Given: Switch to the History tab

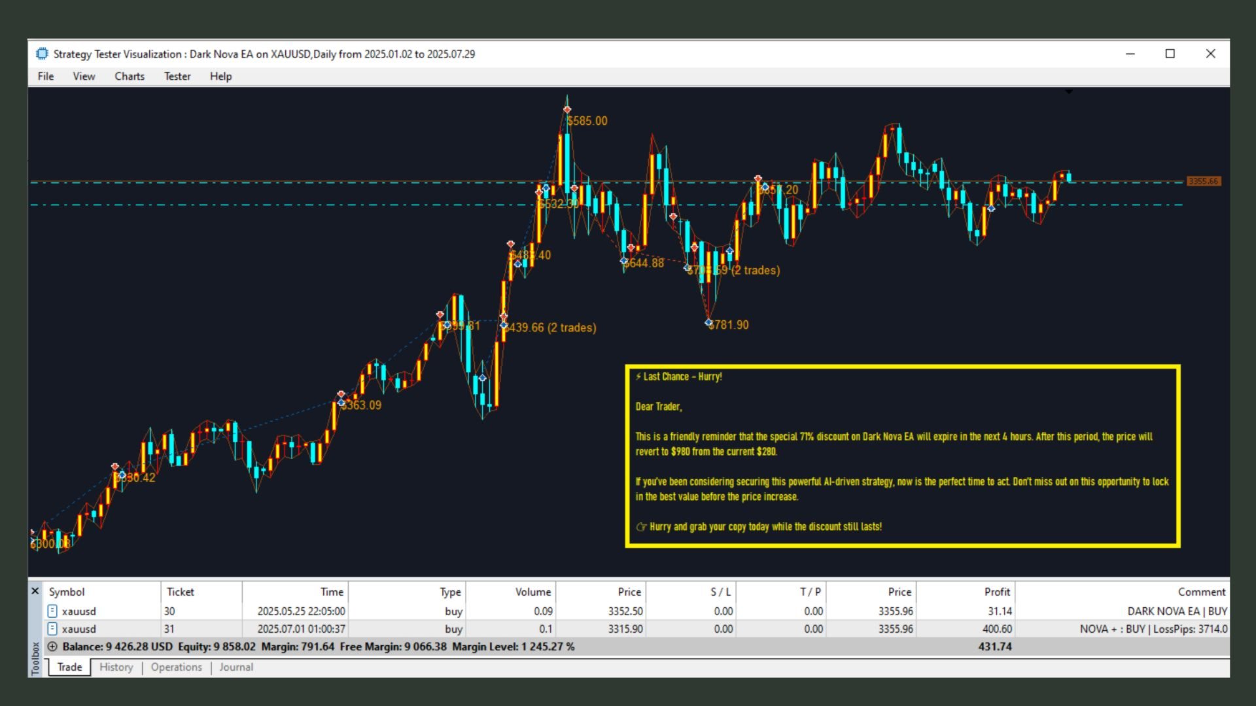Looking at the screenshot, I should pos(116,667).
